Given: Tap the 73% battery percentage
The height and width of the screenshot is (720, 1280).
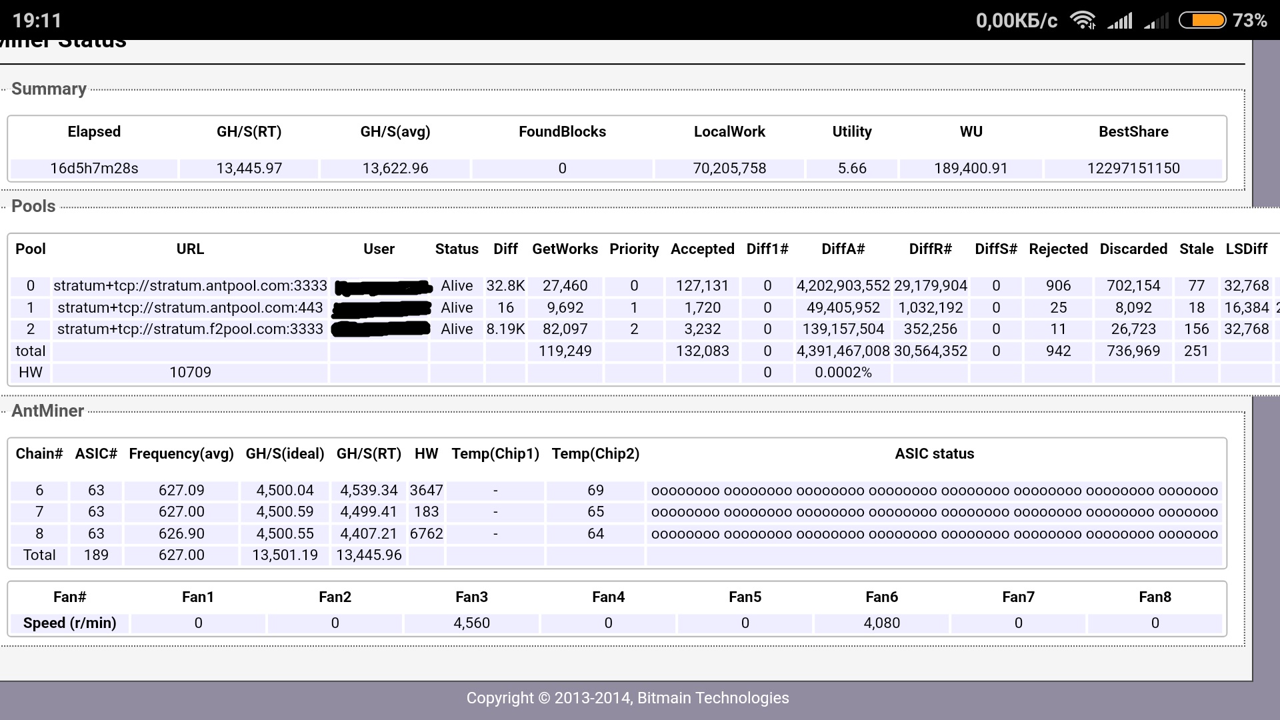Looking at the screenshot, I should pyautogui.click(x=1250, y=21).
